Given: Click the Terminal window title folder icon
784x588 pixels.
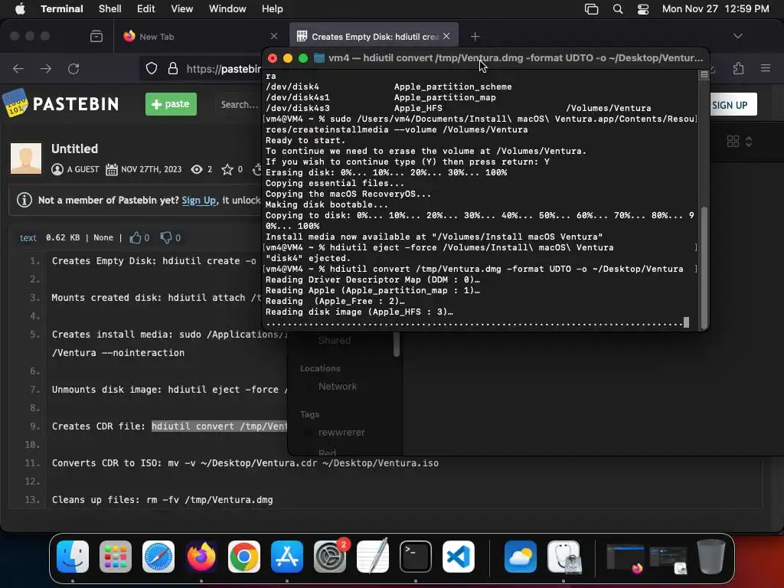Looking at the screenshot, I should click(x=319, y=58).
